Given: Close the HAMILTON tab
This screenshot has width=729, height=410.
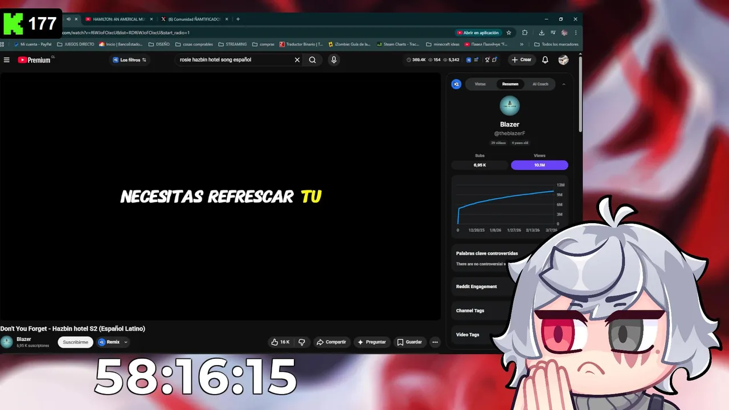Looking at the screenshot, I should [151, 19].
